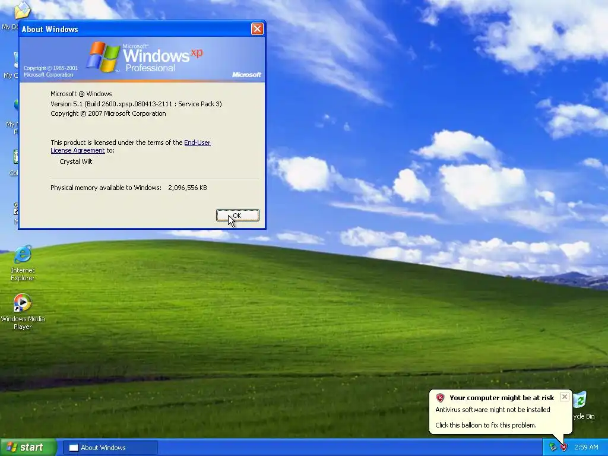Open the Start menu

[28, 448]
